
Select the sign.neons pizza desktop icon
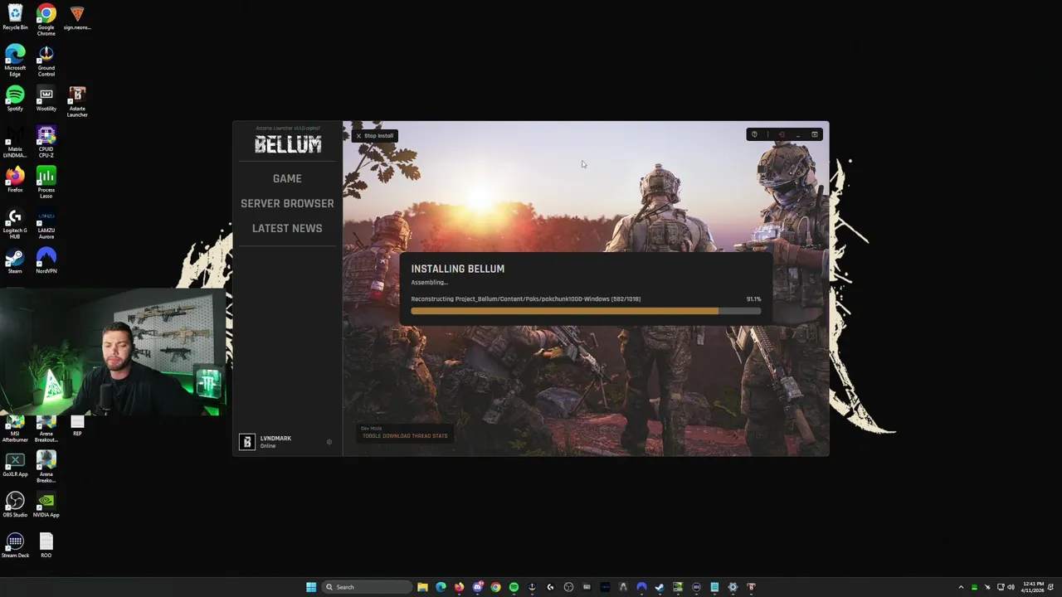[77, 17]
